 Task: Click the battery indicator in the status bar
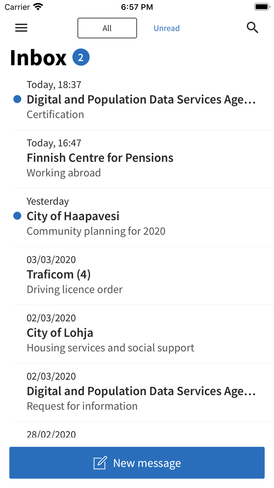pyautogui.click(x=261, y=6)
